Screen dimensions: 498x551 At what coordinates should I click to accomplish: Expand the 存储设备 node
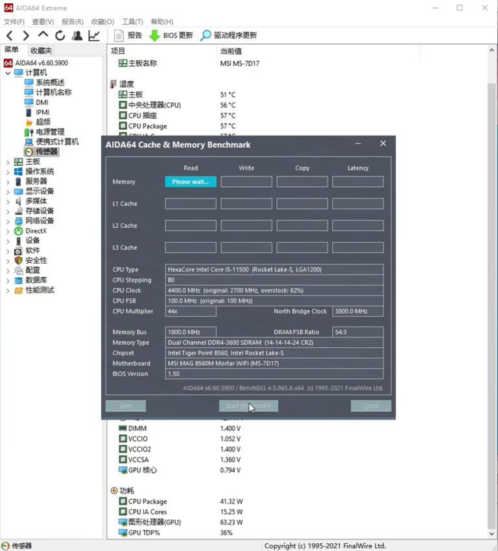tap(8, 211)
